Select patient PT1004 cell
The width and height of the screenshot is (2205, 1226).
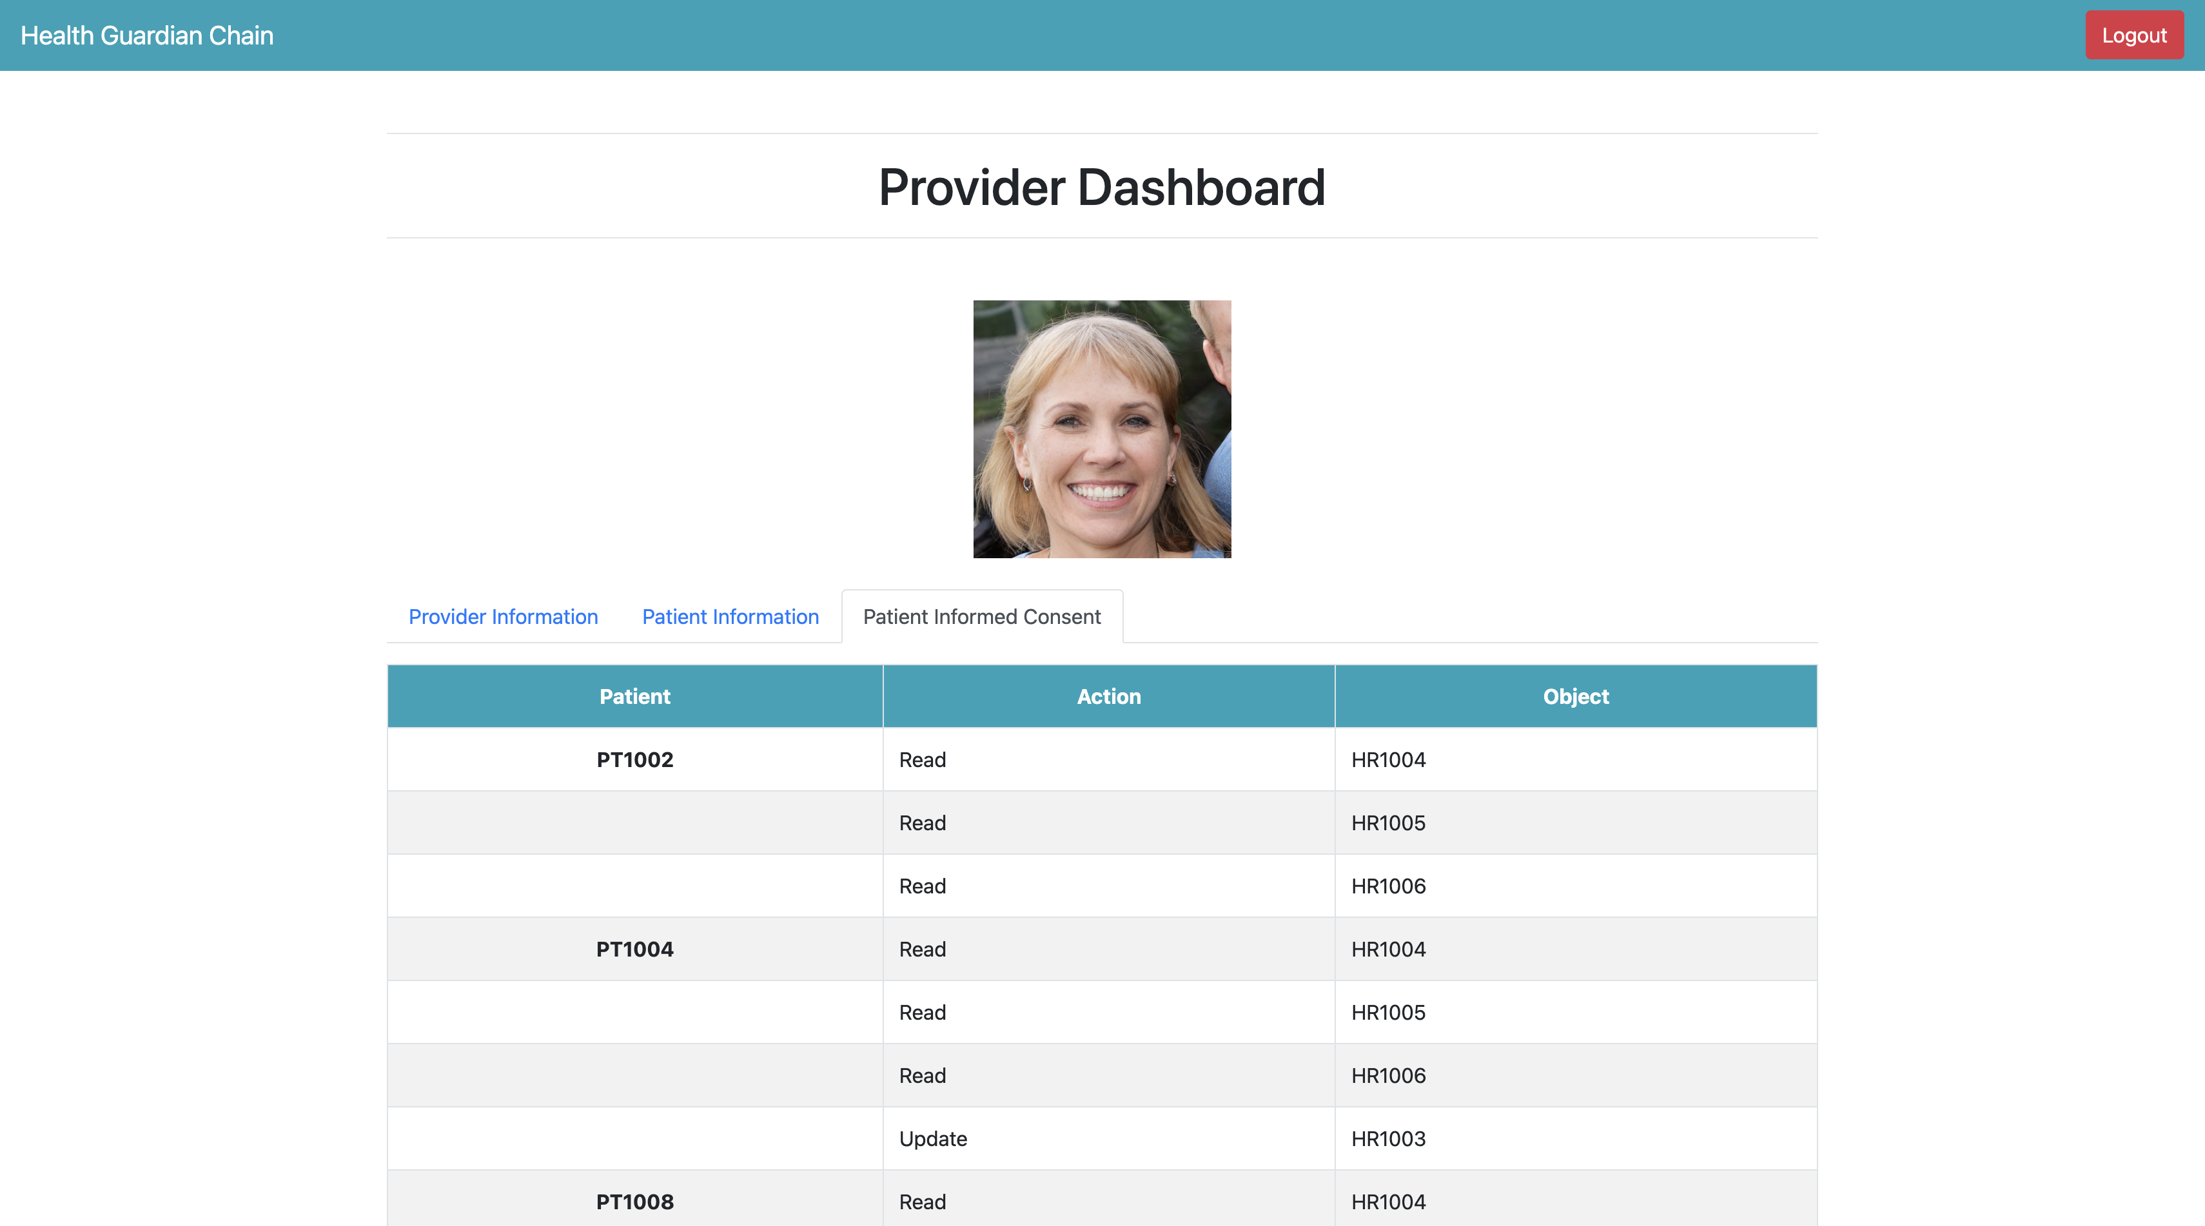pyautogui.click(x=634, y=949)
